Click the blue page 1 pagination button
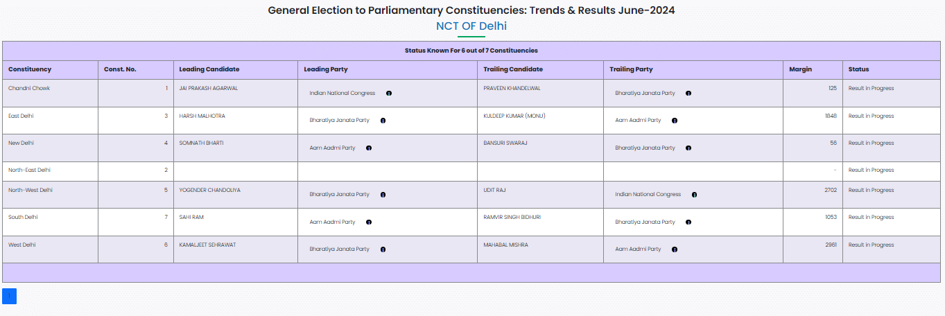This screenshot has height=316, width=945. 9,297
